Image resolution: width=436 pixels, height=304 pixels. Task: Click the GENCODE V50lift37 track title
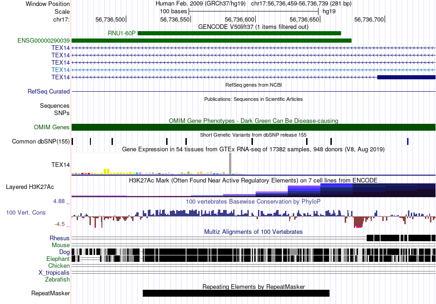click(x=253, y=27)
